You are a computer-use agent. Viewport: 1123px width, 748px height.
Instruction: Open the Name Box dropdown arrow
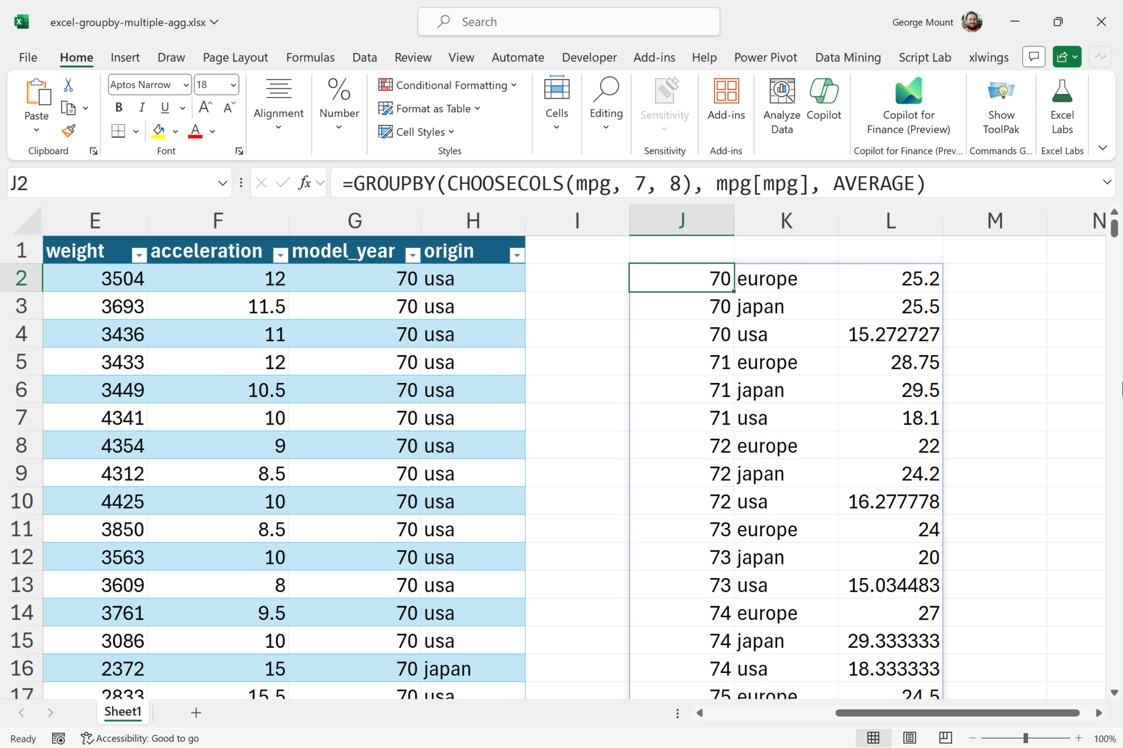[222, 183]
